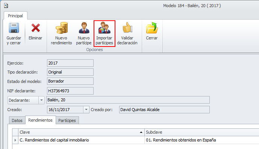Select the cell C. Rendimientos del capital inmobiliario
This screenshot has height=149, width=259.
(x=81, y=140)
